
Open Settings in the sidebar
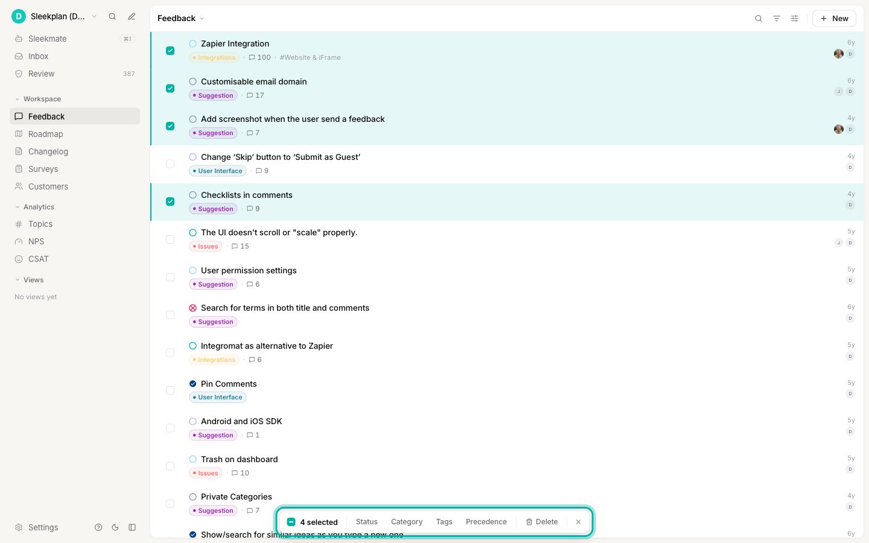(x=37, y=527)
